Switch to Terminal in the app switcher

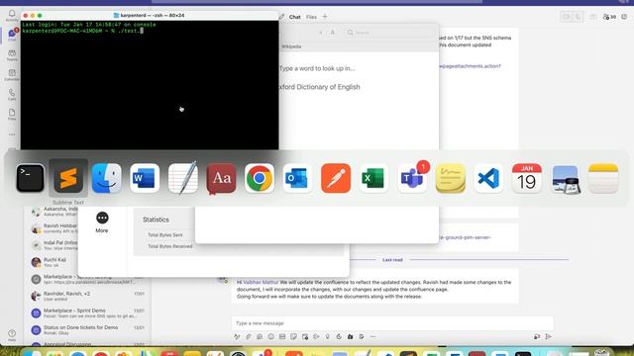tap(31, 178)
